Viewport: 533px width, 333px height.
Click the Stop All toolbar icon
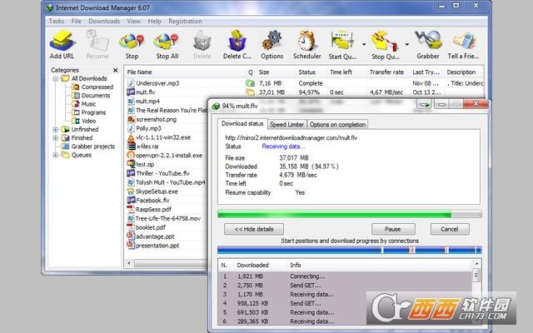pos(167,41)
